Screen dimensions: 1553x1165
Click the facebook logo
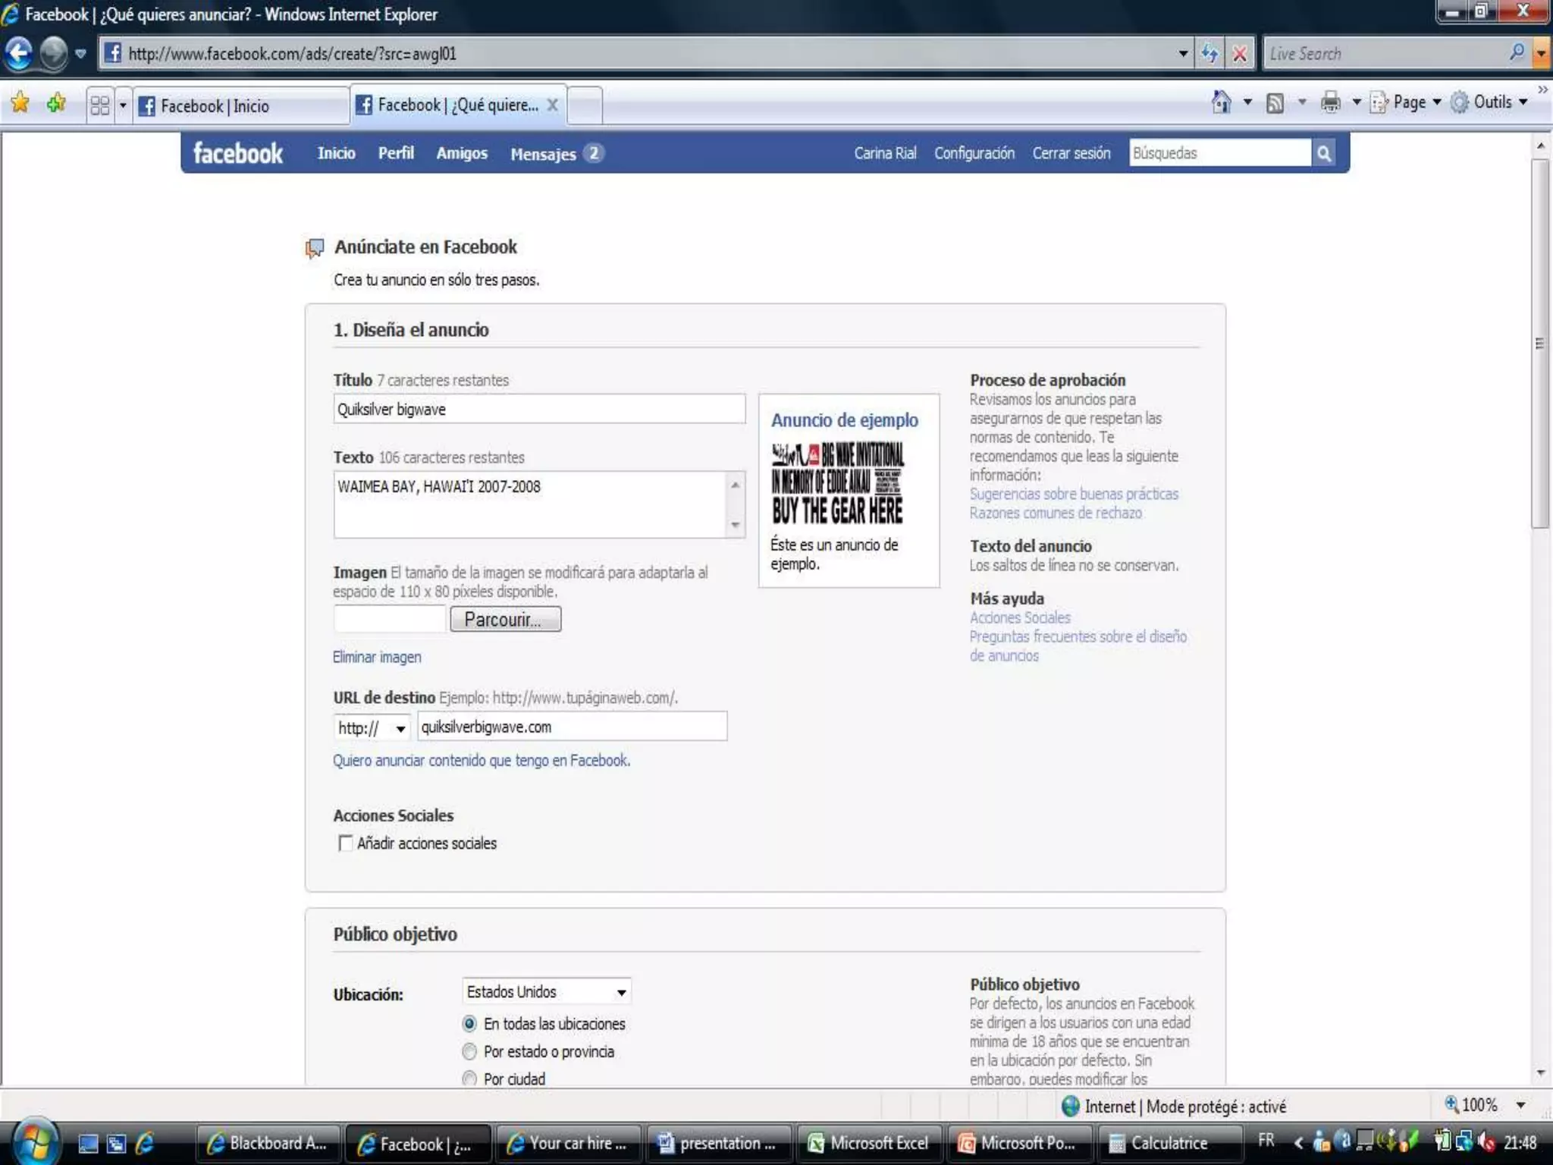click(237, 153)
